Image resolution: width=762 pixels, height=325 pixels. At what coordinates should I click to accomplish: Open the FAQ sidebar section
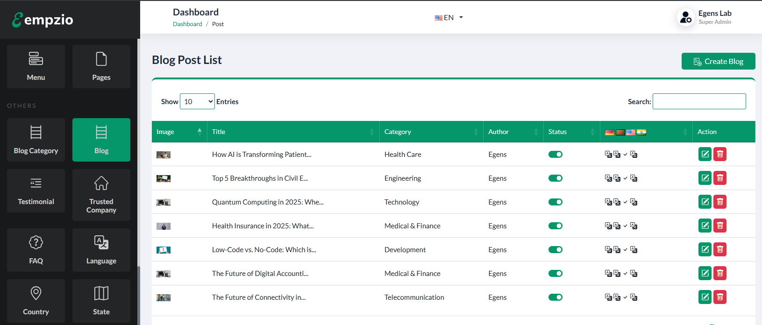point(36,250)
